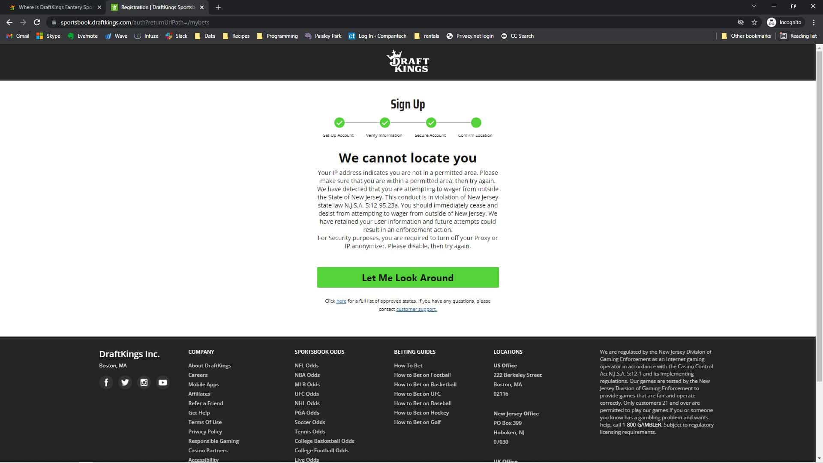The height and width of the screenshot is (463, 823).
Task: Open the Evernote bookmark
Action: click(83, 36)
